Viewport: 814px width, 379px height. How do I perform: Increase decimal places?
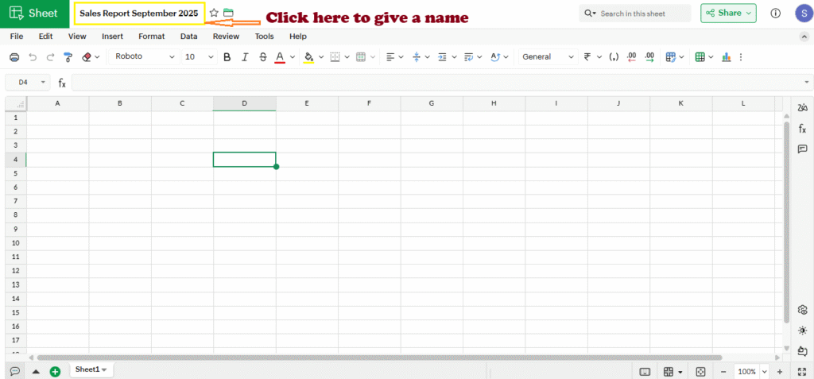649,57
